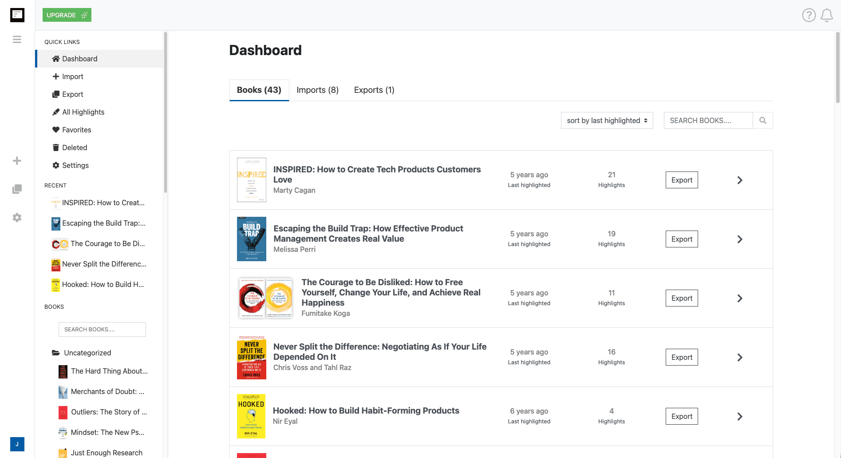Export The Courage to Be Disliked
The height and width of the screenshot is (458, 841).
coord(682,298)
